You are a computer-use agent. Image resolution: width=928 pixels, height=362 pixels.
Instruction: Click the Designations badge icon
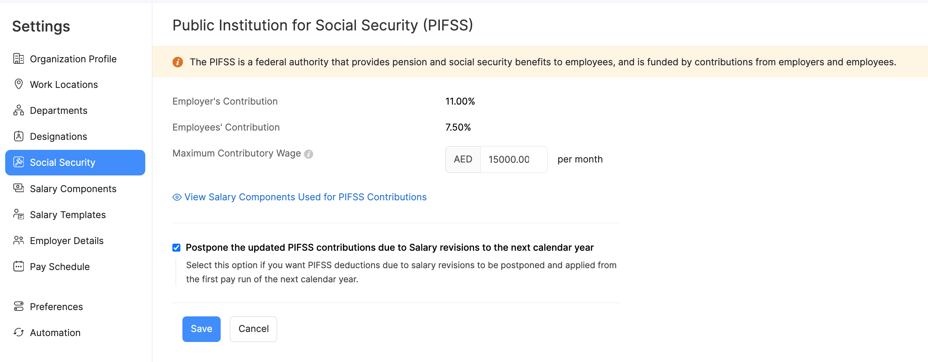point(18,136)
